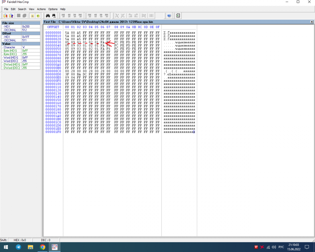Open second file toolbar icon
The width and height of the screenshot is (315, 252).
11,16
